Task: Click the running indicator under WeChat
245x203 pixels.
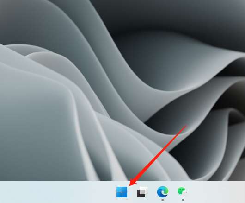Action: coord(183,200)
